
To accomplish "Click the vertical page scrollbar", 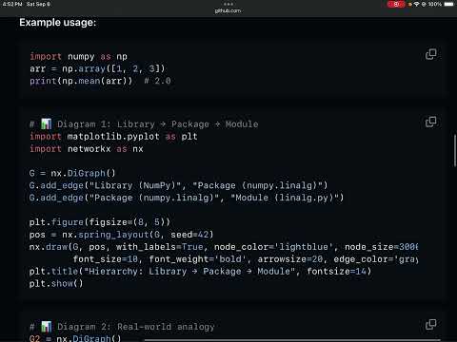I will click(x=455, y=150).
